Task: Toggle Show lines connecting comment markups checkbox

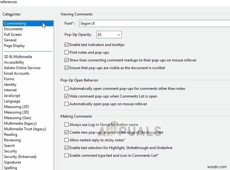Action: [66, 60]
